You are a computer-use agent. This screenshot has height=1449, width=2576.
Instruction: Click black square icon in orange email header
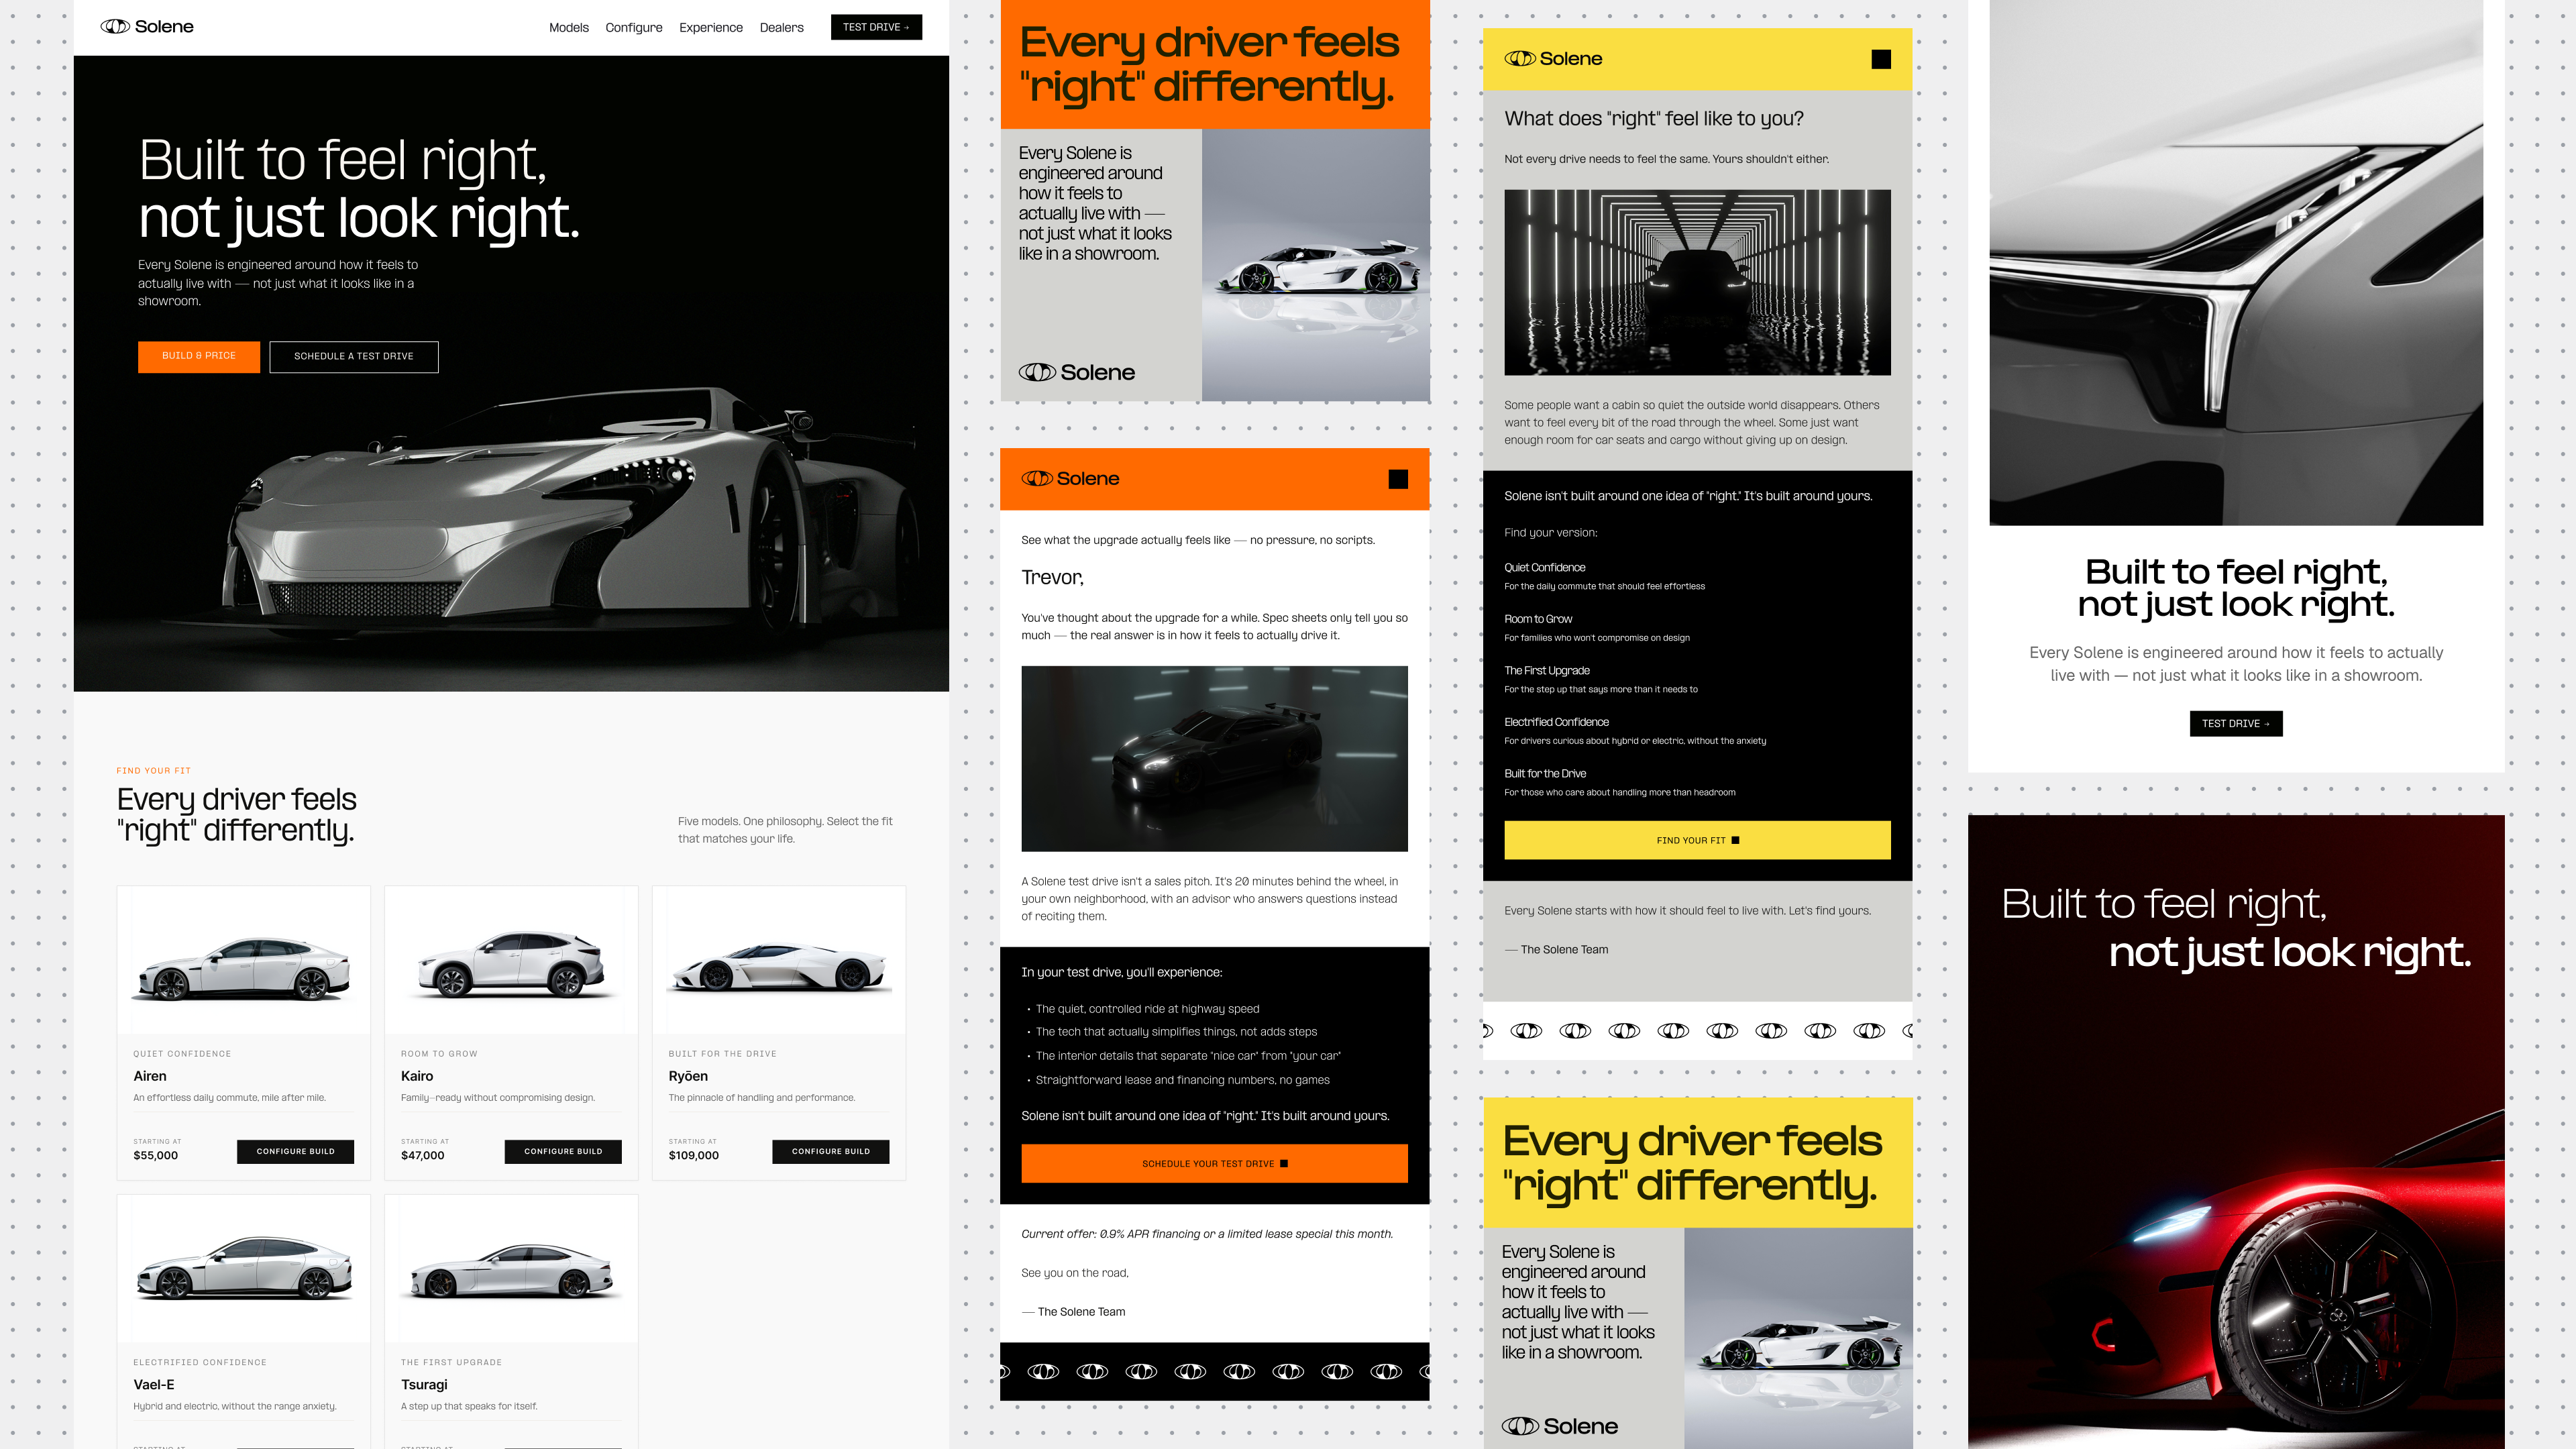point(1398,479)
